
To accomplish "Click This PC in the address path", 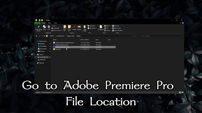I will pyautogui.click(x=52, y=36).
